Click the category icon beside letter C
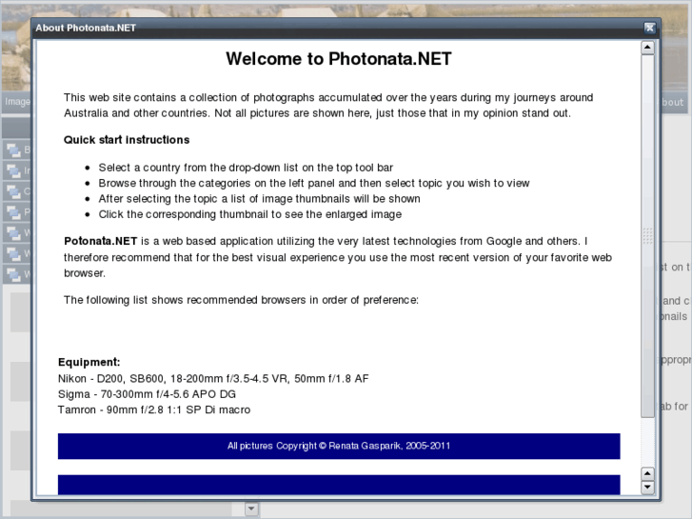Viewport: 692px width, 519px height. [x=13, y=191]
